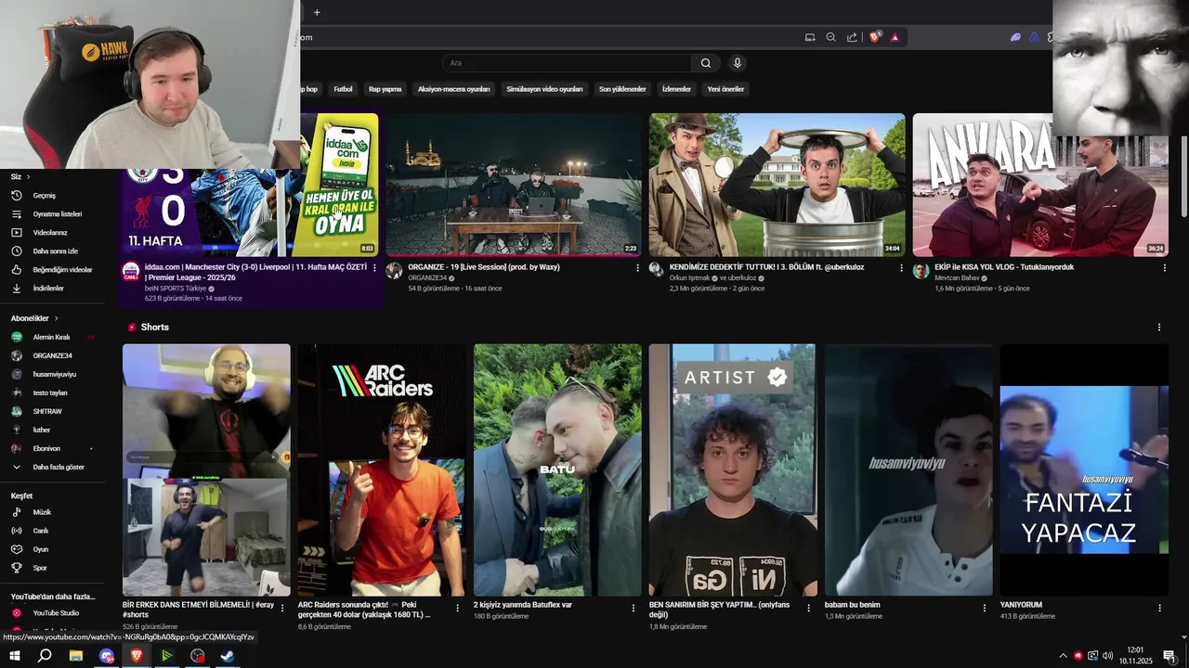The image size is (1189, 668).
Task: Click the share page icon
Action: coord(852,37)
